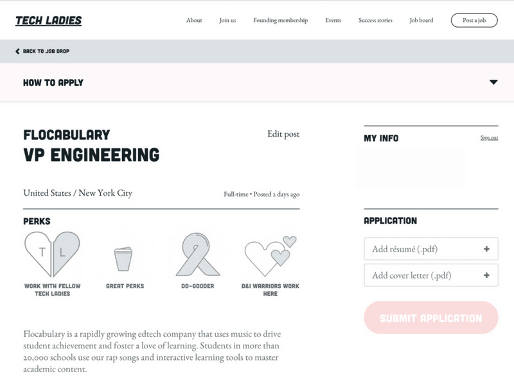
Task: Click the Sign out link
Action: coord(489,138)
